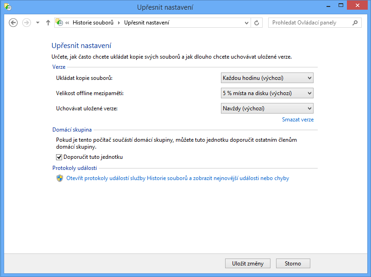Expand the address bar history dropdown
Viewport: 371px width, 277px height.
click(246, 23)
